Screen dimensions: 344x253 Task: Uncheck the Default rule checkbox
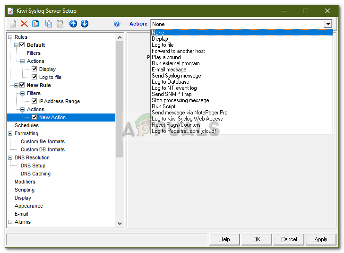click(x=22, y=45)
